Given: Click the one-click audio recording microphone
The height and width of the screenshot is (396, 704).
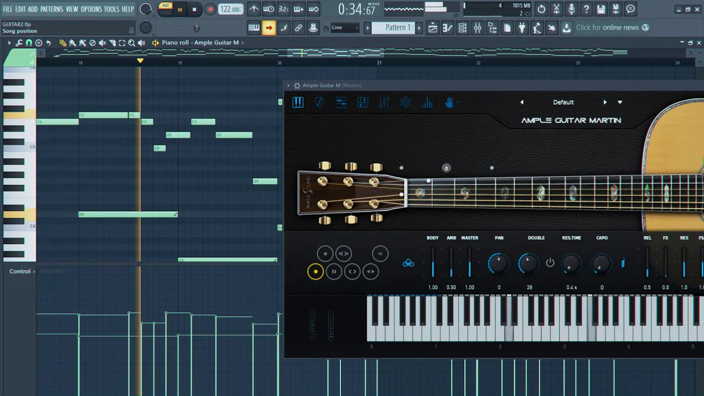Looking at the screenshot, I should pyautogui.click(x=571, y=9).
